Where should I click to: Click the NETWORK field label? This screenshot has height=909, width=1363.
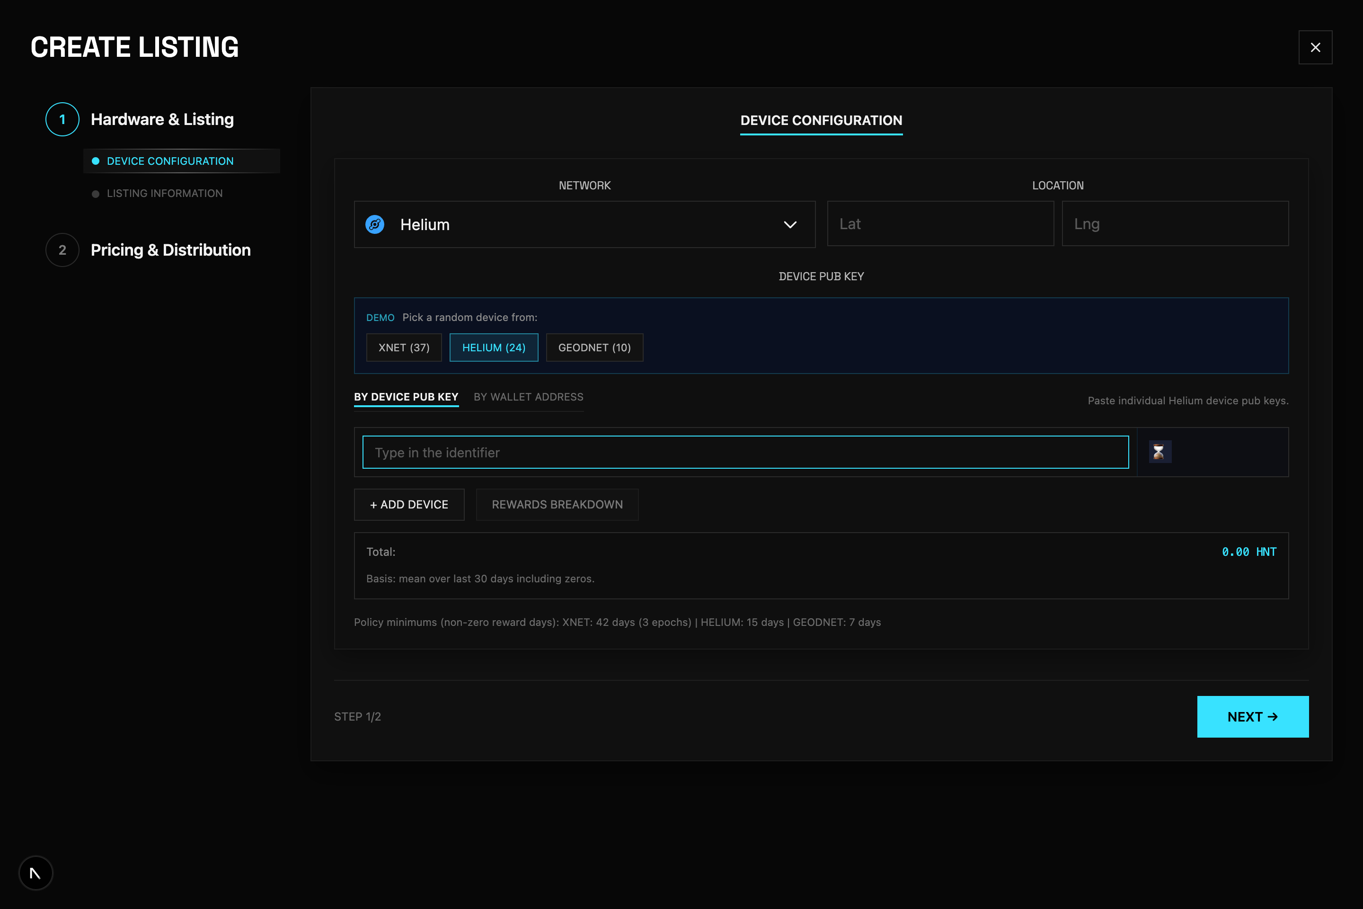[x=585, y=186]
